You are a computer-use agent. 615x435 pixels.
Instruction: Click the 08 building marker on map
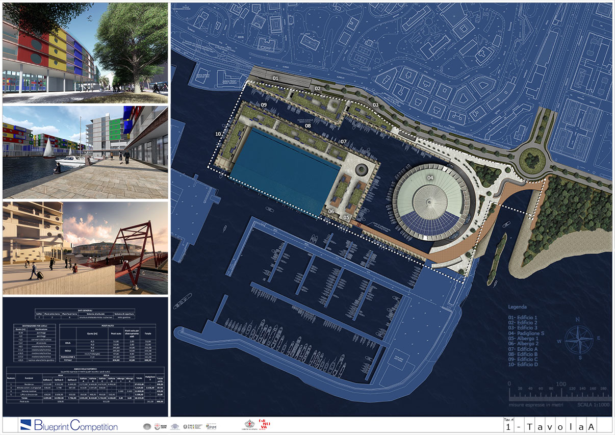308,125
